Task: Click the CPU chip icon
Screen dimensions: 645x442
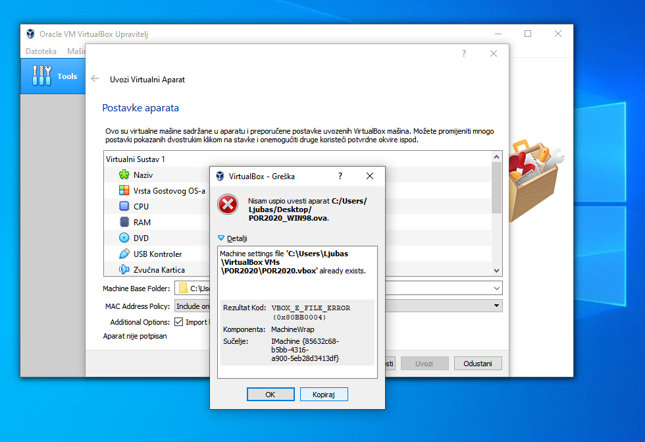Action: [x=124, y=206]
